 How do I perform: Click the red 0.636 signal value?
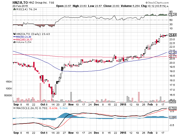(53, 108)
